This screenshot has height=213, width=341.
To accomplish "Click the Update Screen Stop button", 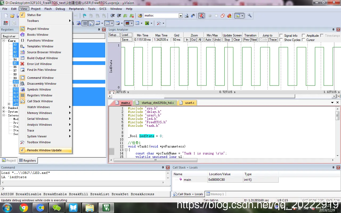I will 227,40.
